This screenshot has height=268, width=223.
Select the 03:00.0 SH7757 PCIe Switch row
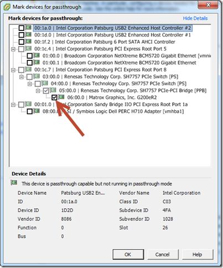pyautogui.click(x=110, y=76)
